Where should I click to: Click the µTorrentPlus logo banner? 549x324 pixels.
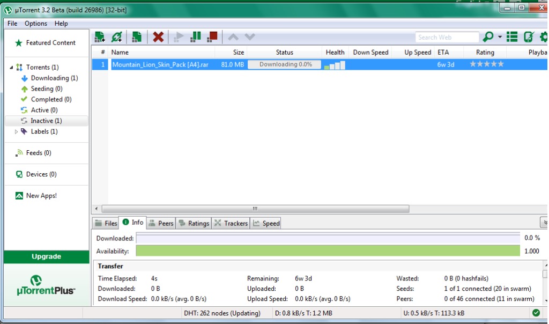[x=47, y=285]
